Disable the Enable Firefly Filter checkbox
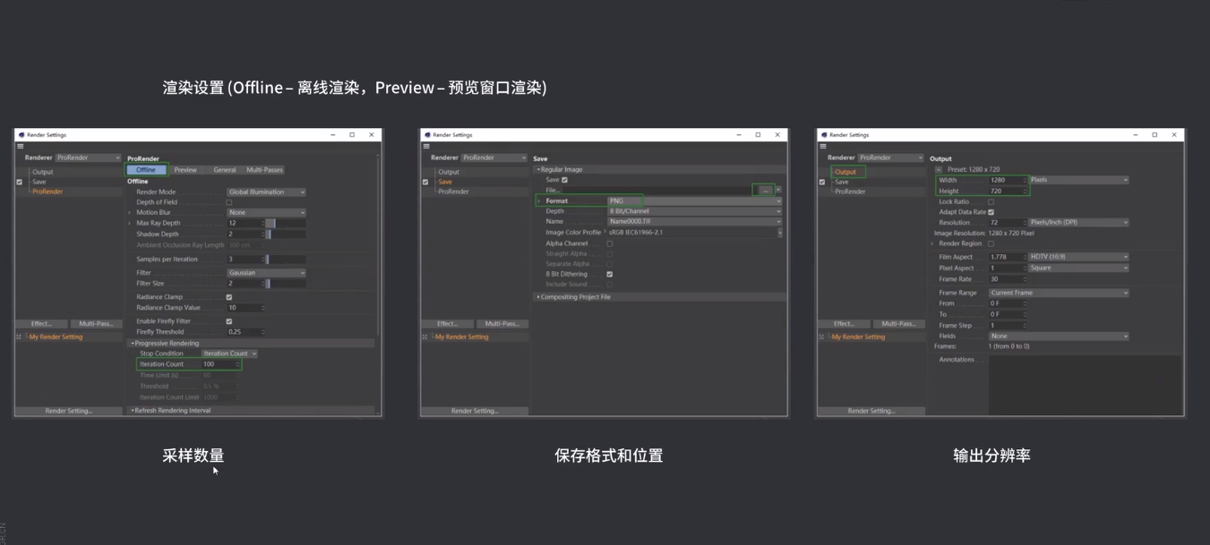 pos(229,321)
